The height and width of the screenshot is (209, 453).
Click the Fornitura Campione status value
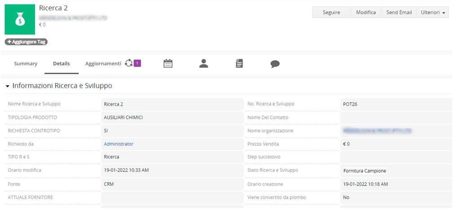click(x=364, y=171)
